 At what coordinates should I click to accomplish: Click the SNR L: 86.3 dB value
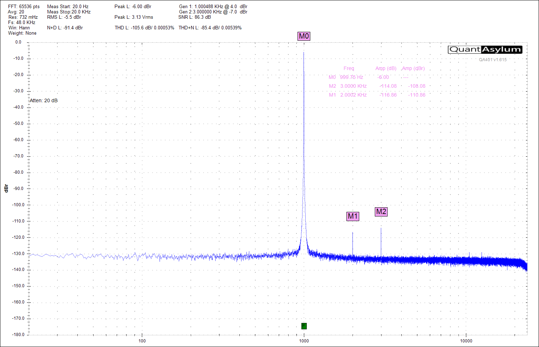tap(195, 17)
